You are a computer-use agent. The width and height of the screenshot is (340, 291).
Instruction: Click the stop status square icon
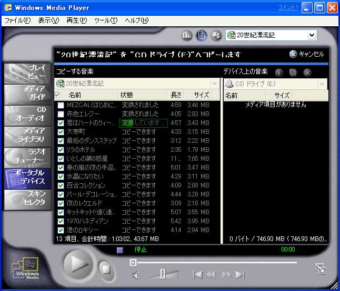[x=120, y=251]
